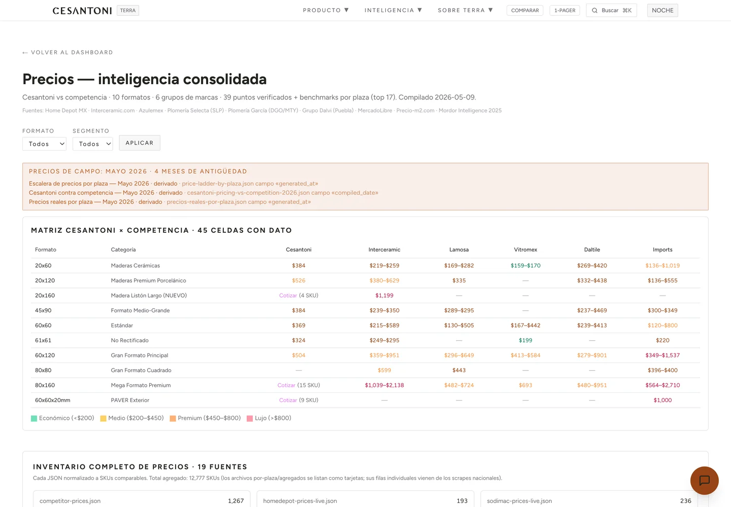Click the 45x90 format cell
731x507 pixels.
(x=43, y=311)
